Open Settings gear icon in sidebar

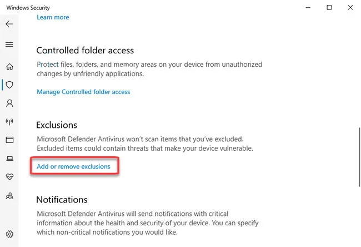click(9, 234)
